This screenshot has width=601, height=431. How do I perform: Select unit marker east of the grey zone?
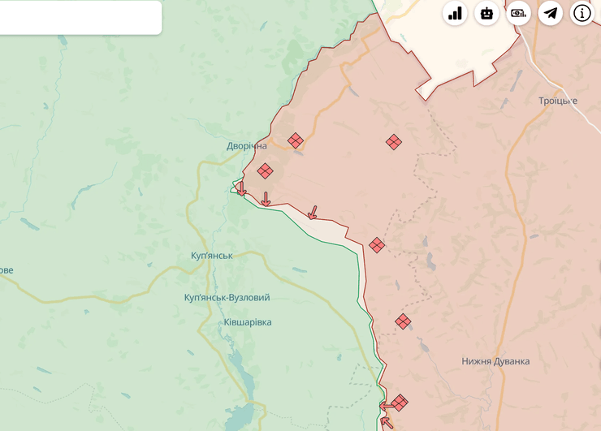(x=376, y=244)
